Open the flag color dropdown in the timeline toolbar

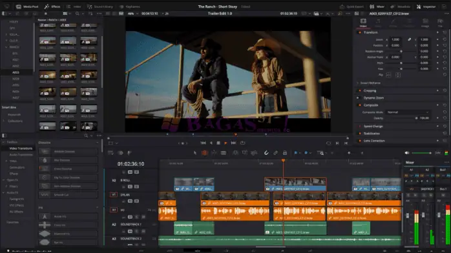tap(300, 153)
